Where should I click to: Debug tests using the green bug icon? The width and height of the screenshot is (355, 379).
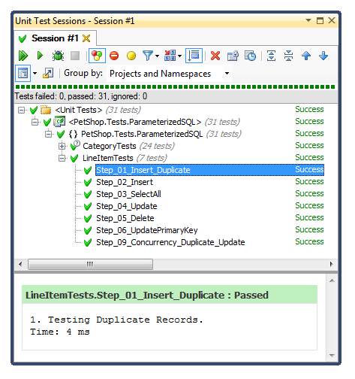pyautogui.click(x=58, y=56)
